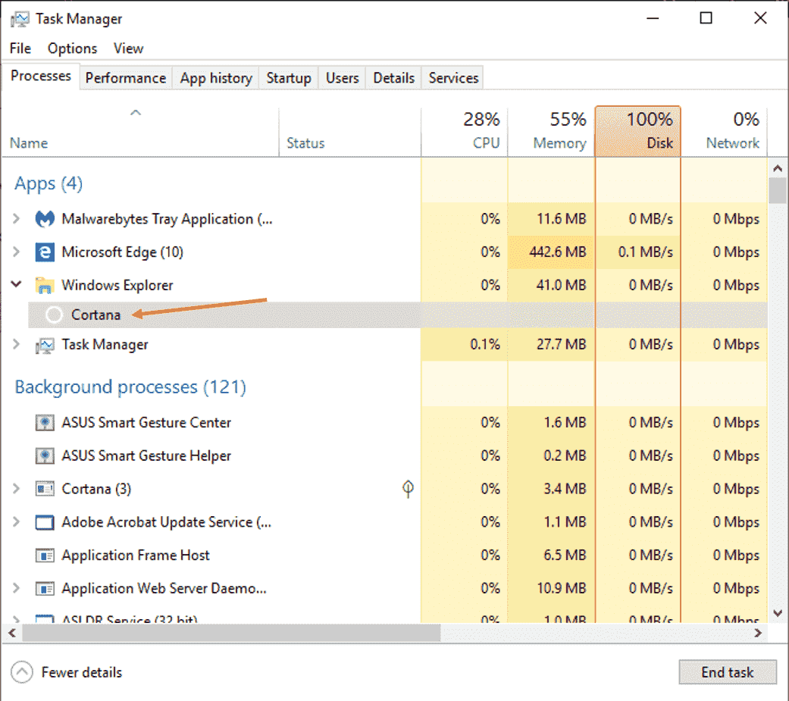Sort processes by the Disk column
This screenshot has height=701, width=789.
pyautogui.click(x=638, y=132)
